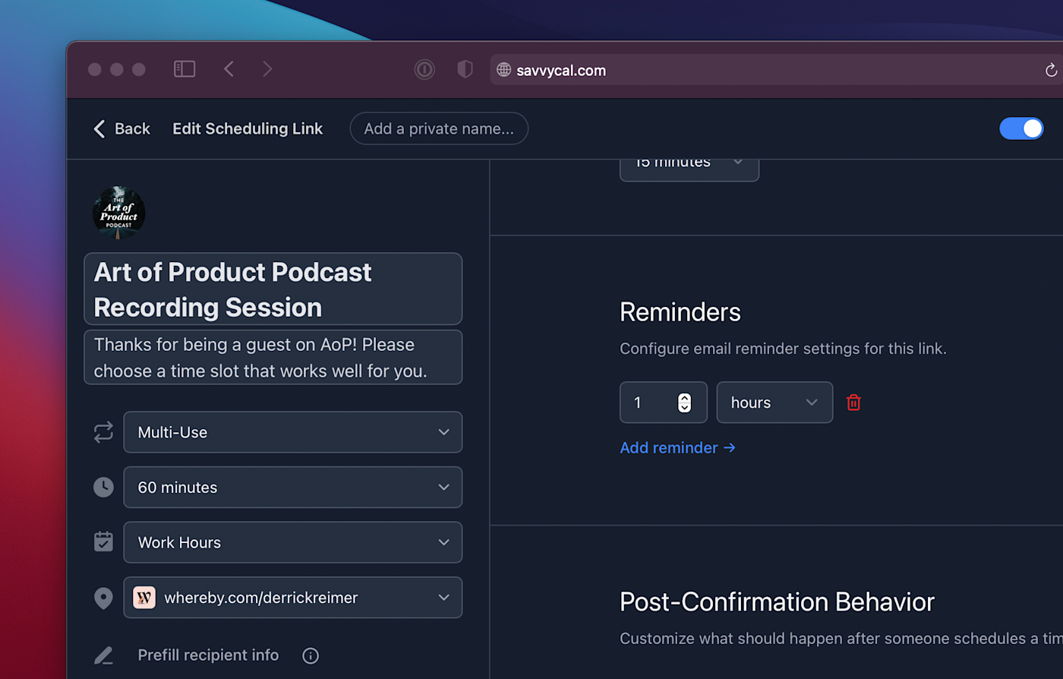This screenshot has width=1063, height=679.
Task: Click the Edit Scheduling Link heading
Action: [x=248, y=128]
